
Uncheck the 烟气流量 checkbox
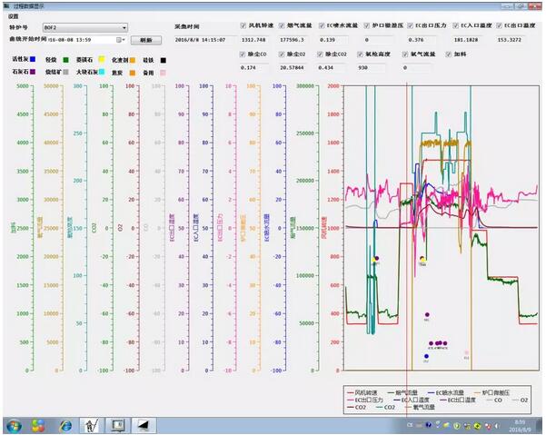pyautogui.click(x=283, y=25)
